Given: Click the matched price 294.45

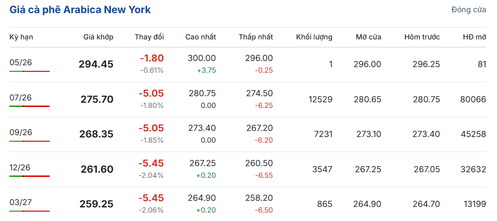Looking at the screenshot, I should coord(96,64).
